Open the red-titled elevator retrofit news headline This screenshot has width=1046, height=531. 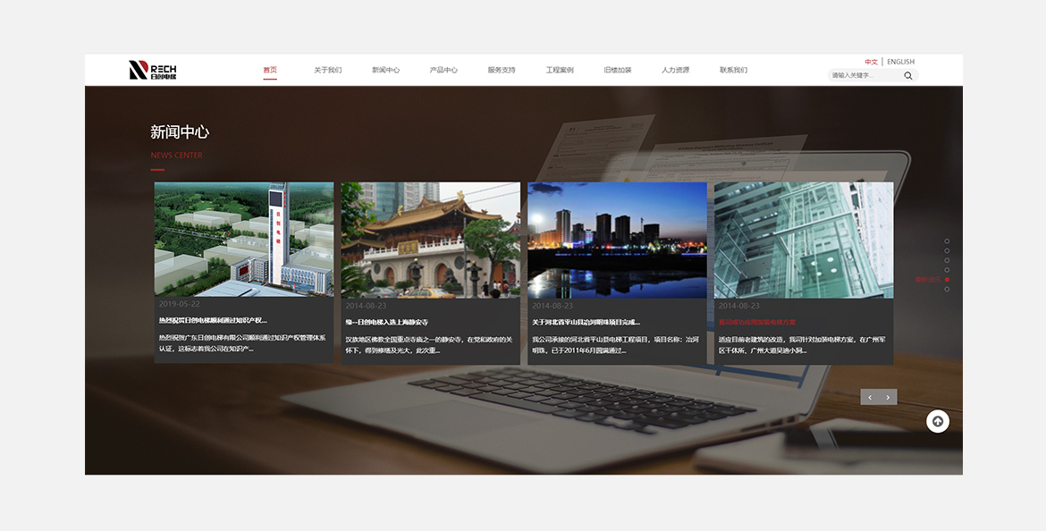pos(757,322)
